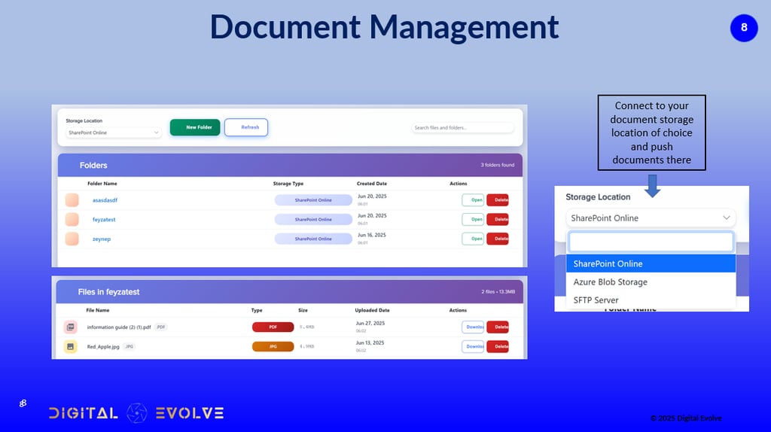The height and width of the screenshot is (432, 771).
Task: Click the SharePoint Online badge for feyzatest
Action: click(313, 219)
